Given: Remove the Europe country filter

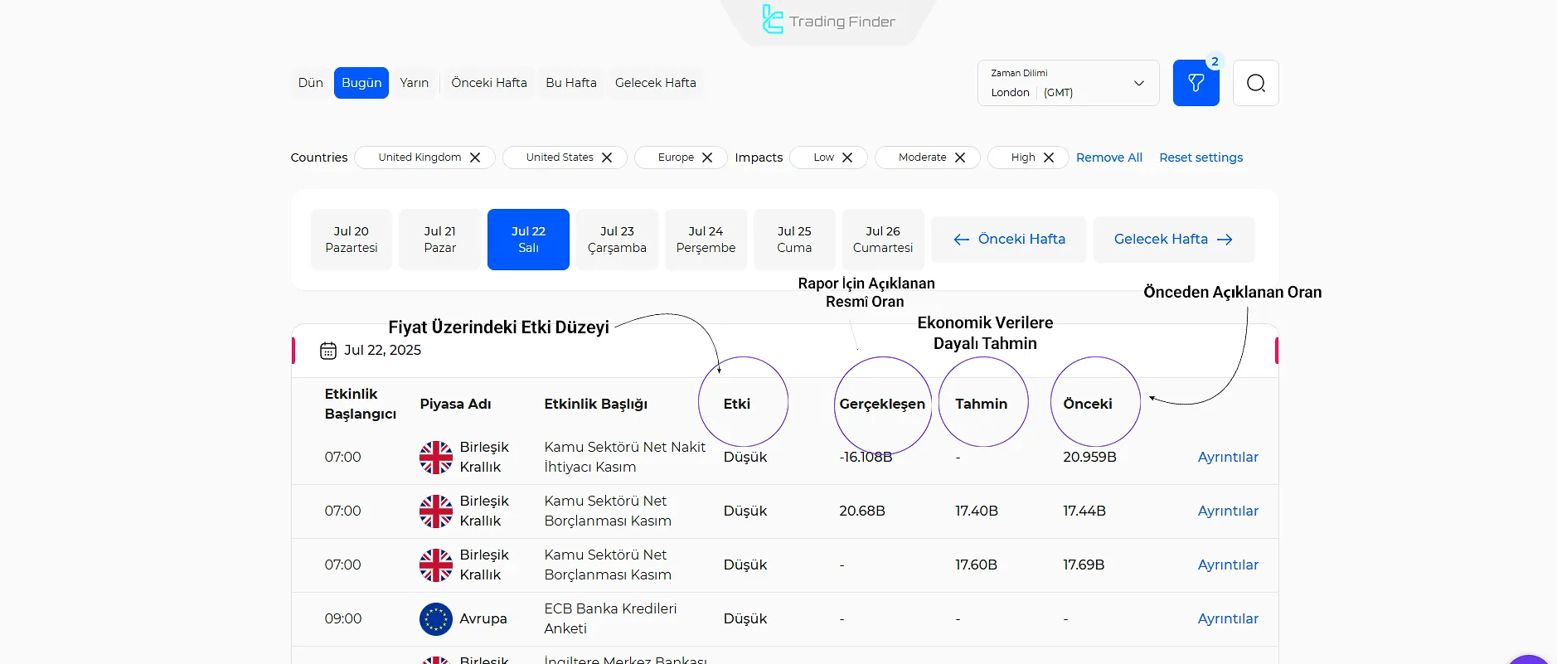Looking at the screenshot, I should (x=707, y=158).
